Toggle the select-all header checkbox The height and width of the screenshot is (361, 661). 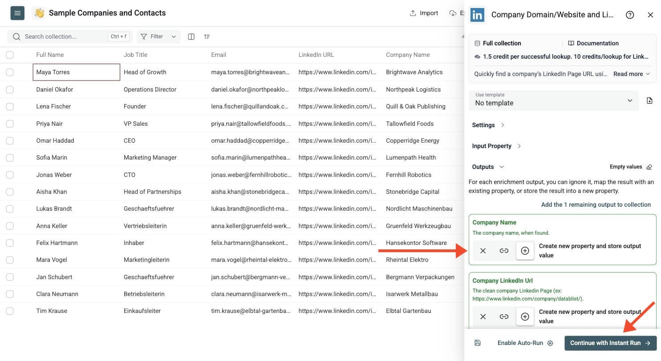pyautogui.click(x=10, y=55)
